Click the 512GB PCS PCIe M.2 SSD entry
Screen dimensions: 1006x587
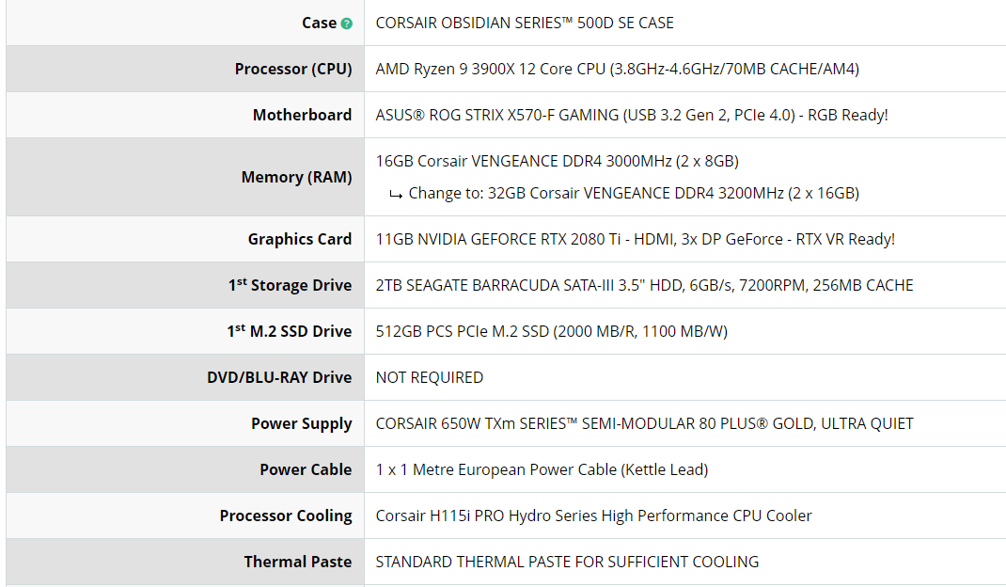[x=551, y=331]
